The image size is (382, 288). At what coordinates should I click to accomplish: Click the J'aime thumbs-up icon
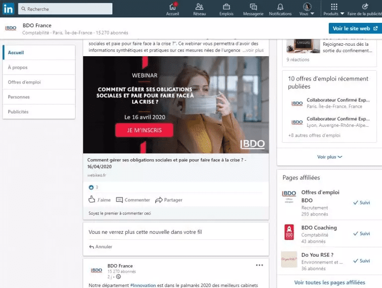click(92, 199)
